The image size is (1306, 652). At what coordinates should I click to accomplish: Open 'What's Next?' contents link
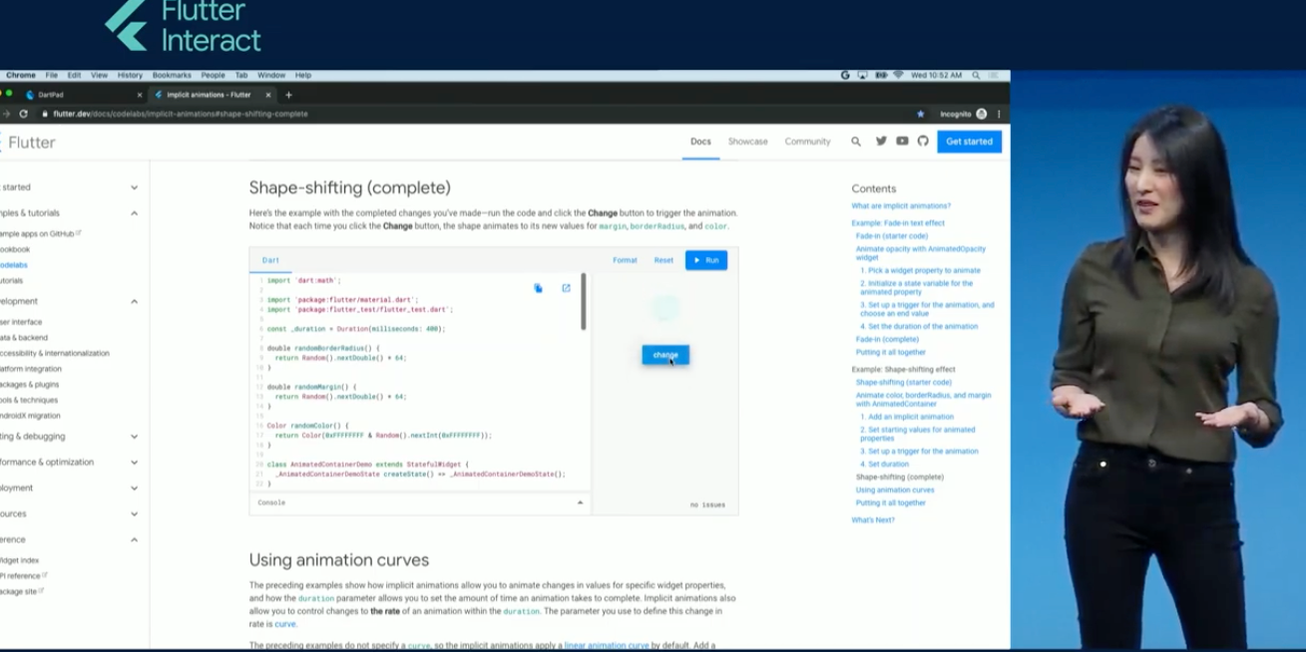point(873,520)
